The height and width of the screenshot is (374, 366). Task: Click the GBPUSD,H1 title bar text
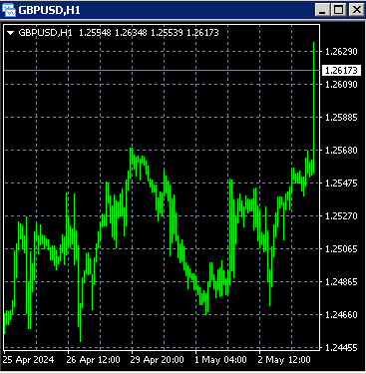(x=49, y=10)
